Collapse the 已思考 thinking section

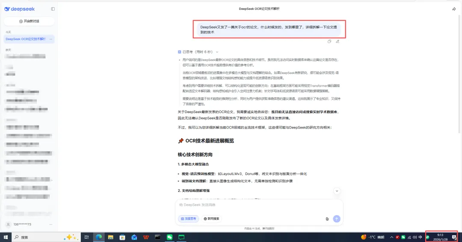pos(217,52)
